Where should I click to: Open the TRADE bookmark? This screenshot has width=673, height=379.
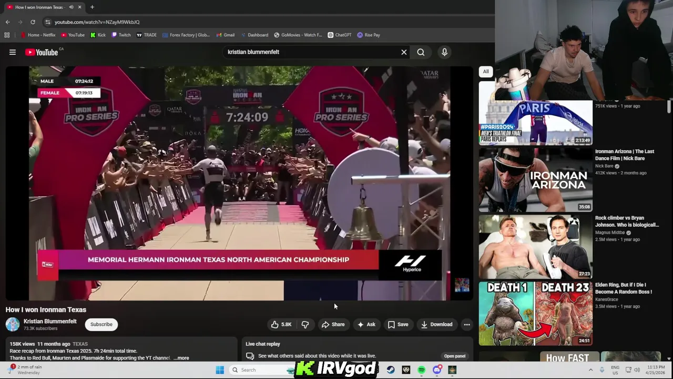point(147,35)
